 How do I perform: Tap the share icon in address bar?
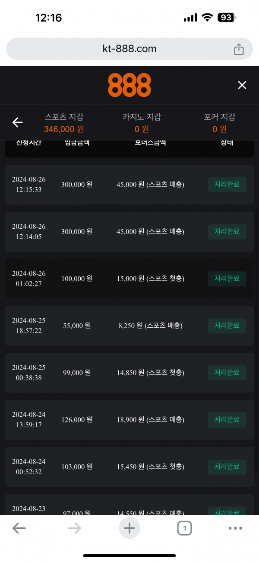coord(239,49)
